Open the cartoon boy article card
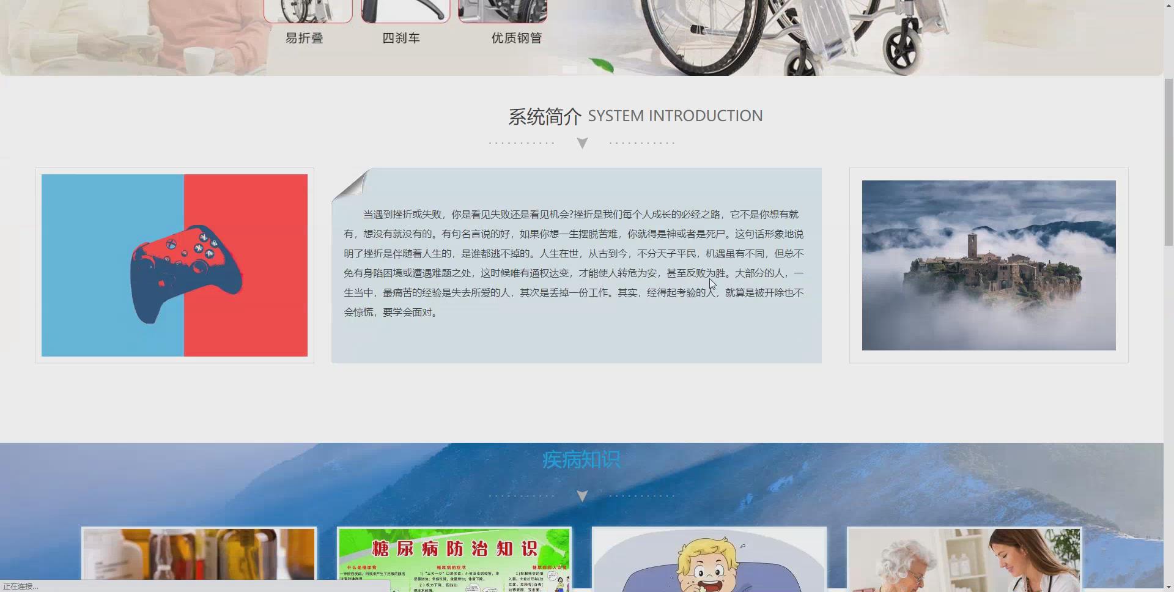 pos(709,559)
